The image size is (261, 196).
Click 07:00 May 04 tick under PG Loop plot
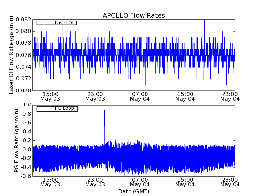coord(140,182)
